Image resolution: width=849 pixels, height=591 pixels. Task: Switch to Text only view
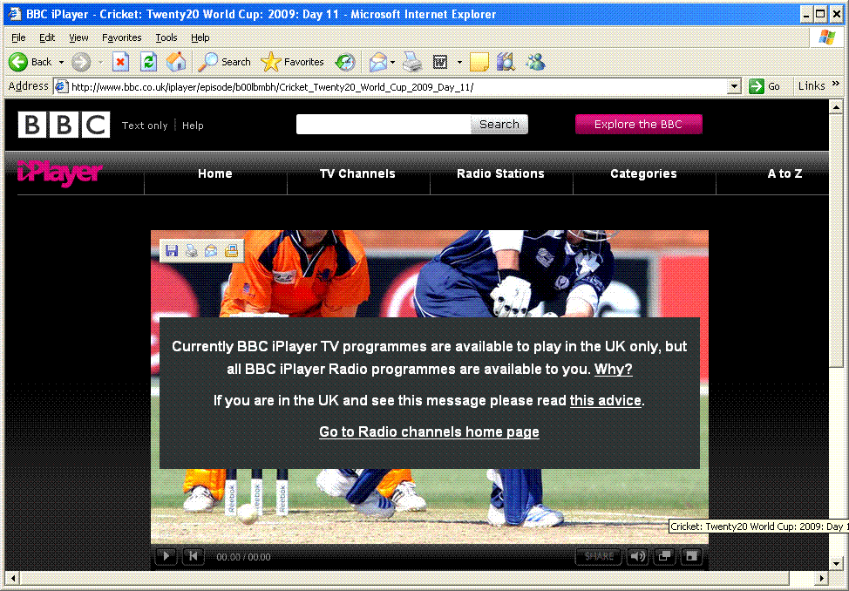click(x=144, y=125)
